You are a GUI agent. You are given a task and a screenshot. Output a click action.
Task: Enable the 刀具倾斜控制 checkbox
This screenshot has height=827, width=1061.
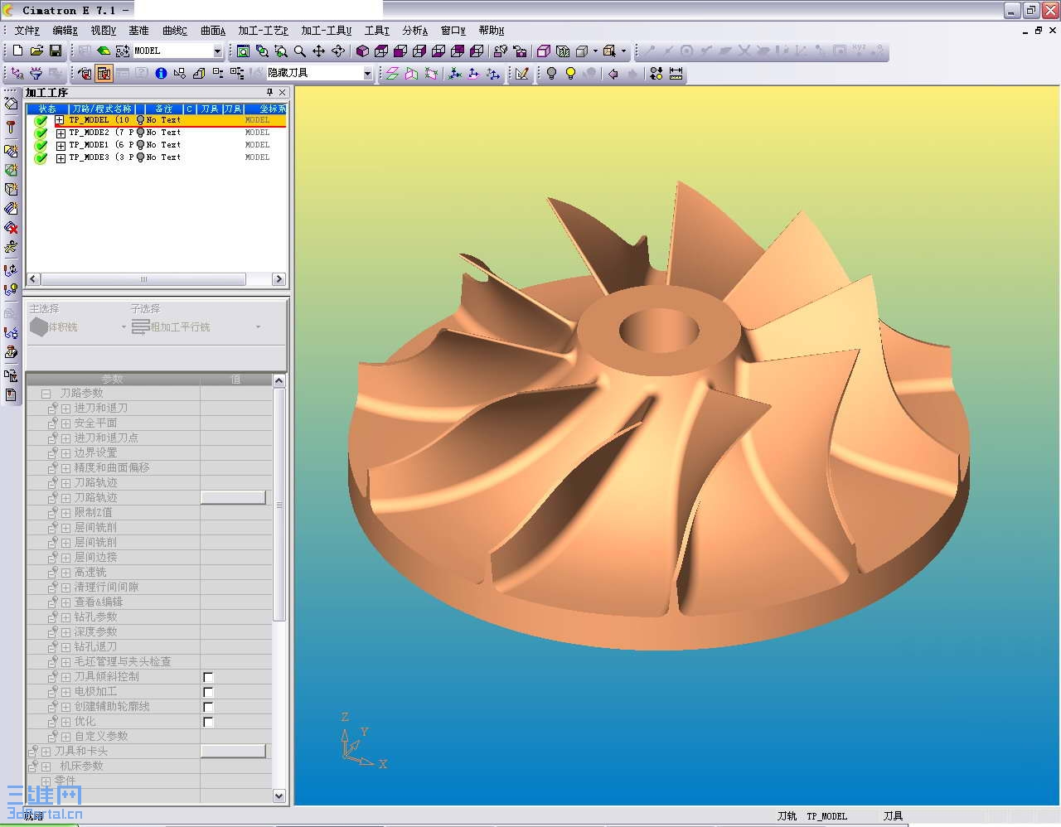tap(208, 677)
